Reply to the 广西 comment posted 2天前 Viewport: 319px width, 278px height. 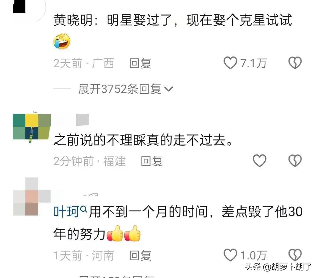(x=140, y=63)
